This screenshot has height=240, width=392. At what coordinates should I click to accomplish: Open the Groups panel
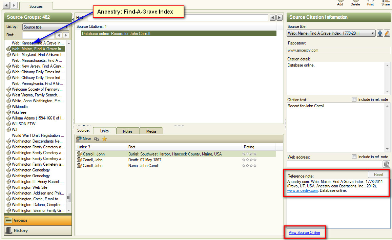pos(38,220)
